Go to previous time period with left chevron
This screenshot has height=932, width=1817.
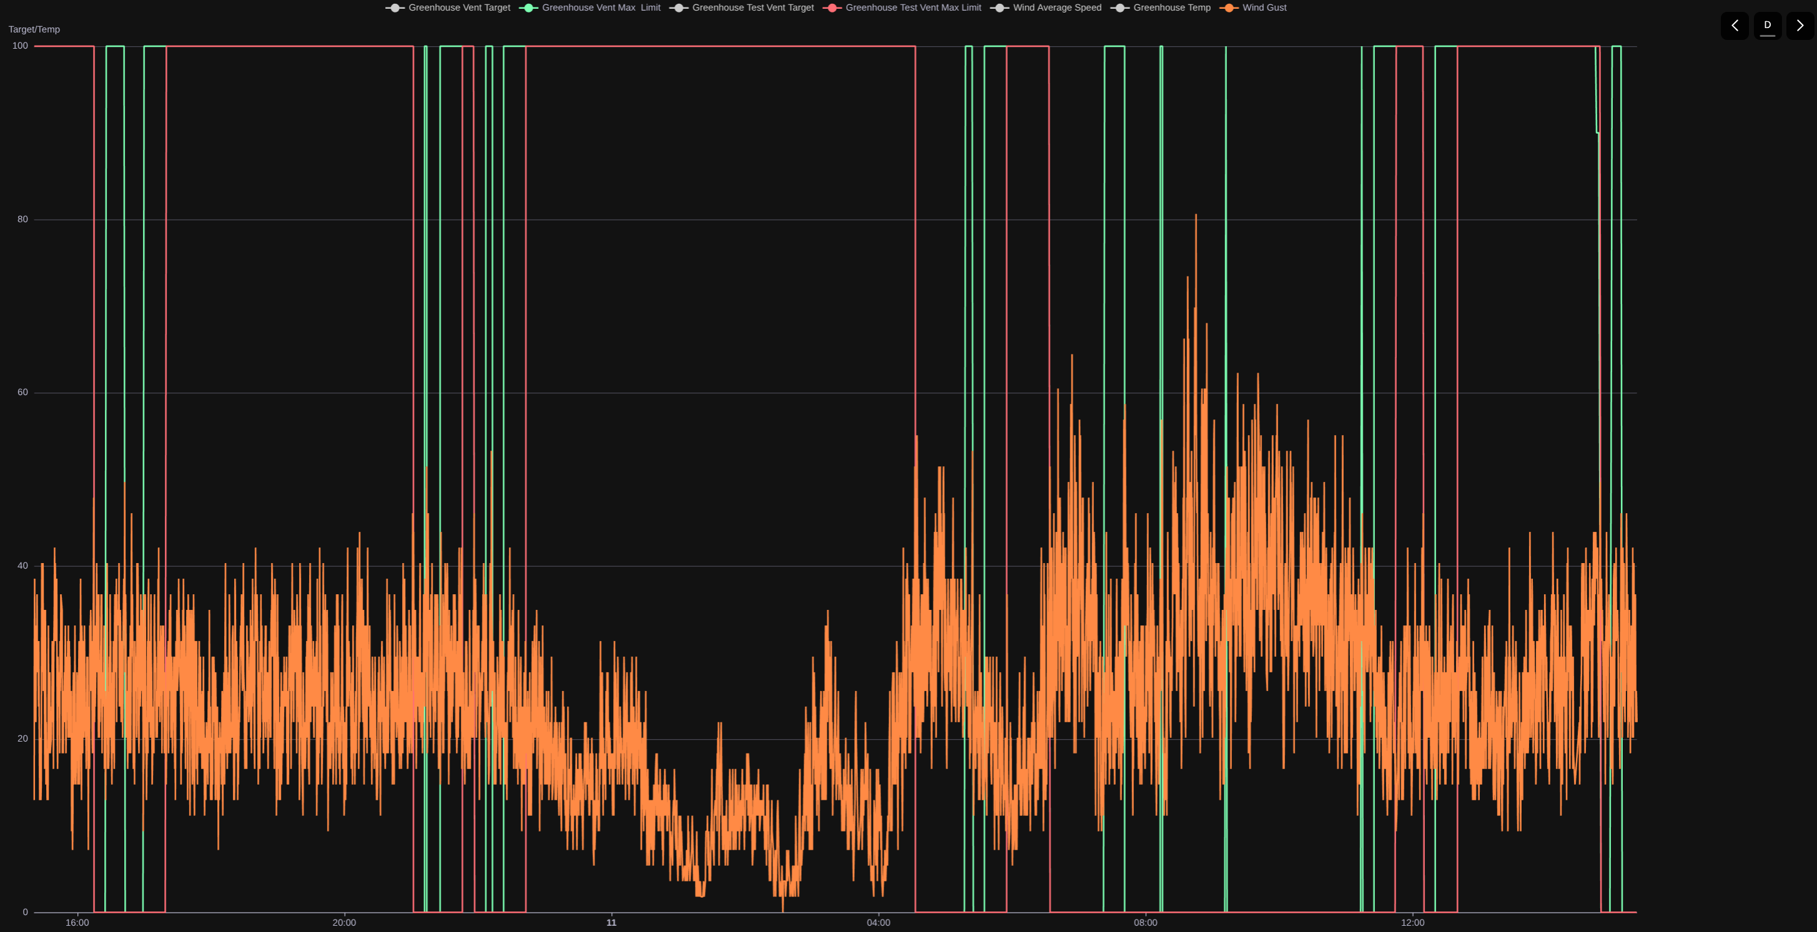point(1734,26)
